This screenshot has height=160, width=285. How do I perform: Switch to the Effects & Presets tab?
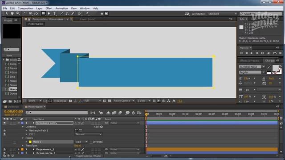click(x=249, y=61)
